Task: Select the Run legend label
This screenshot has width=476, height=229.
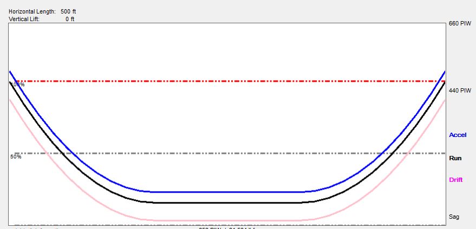Action: (455, 158)
